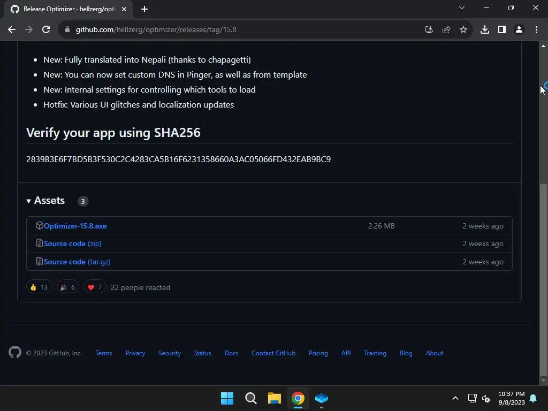Open the notification bell in the taskbar
Image resolution: width=548 pixels, height=411 pixels.
pos(534,398)
